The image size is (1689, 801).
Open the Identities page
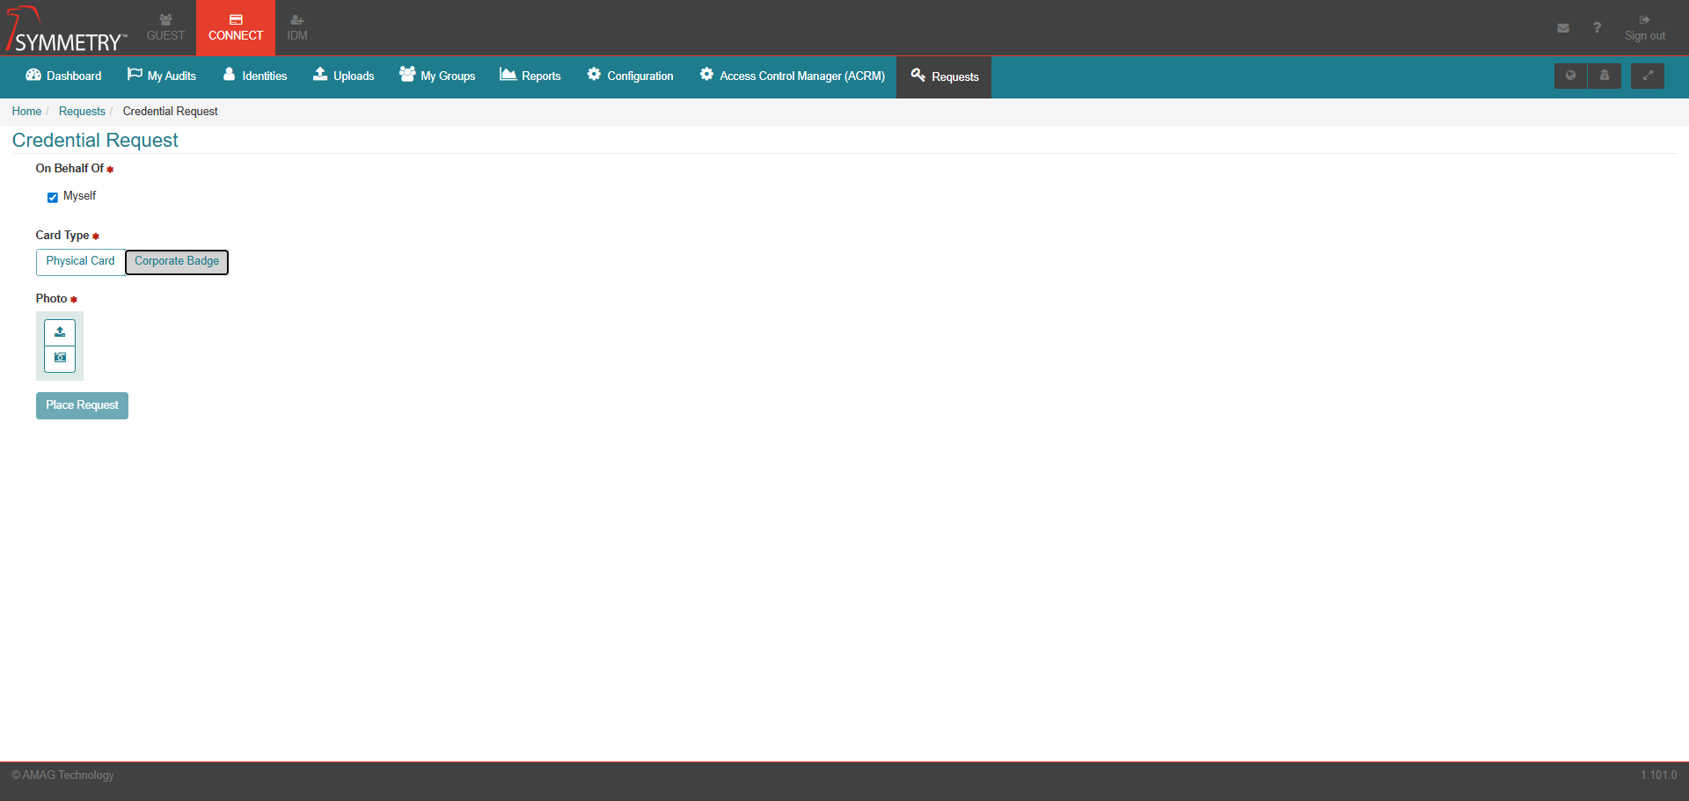[x=254, y=76]
